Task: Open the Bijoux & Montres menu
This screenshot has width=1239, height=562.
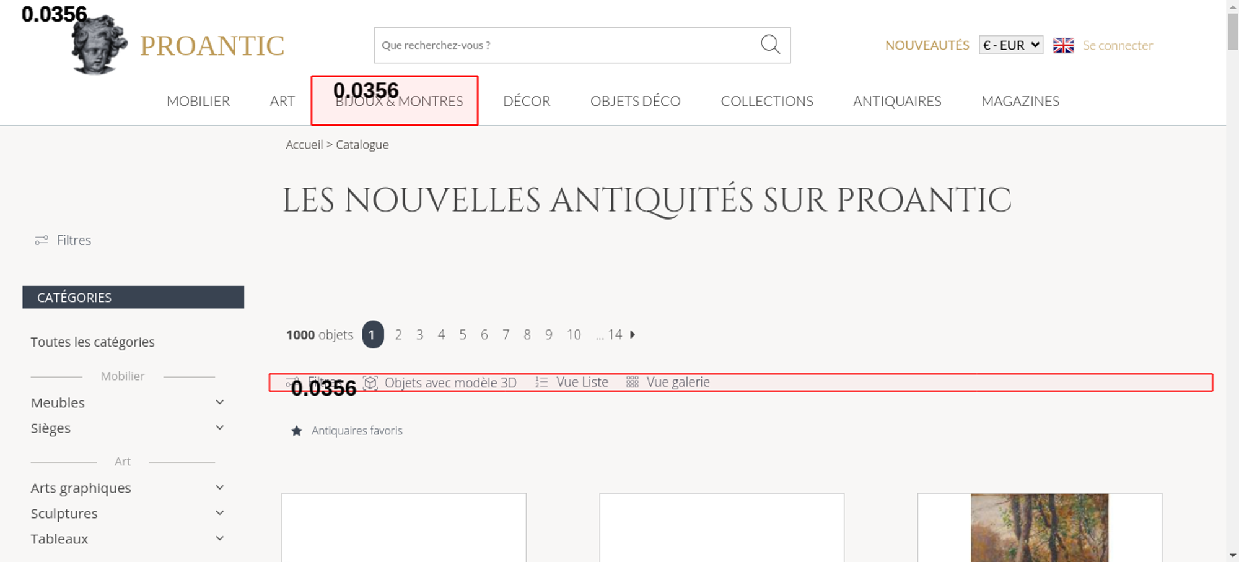Action: click(x=399, y=102)
